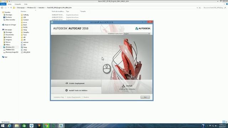Switch to the Inicio ribbon tab
228x128 pixels.
(10, 4)
